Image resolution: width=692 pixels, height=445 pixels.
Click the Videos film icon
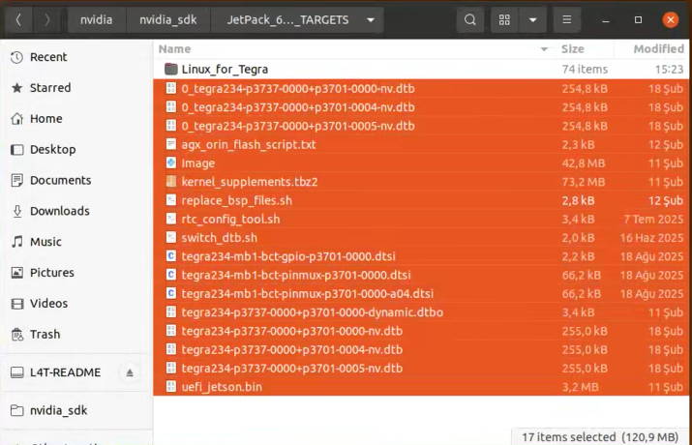(16, 304)
